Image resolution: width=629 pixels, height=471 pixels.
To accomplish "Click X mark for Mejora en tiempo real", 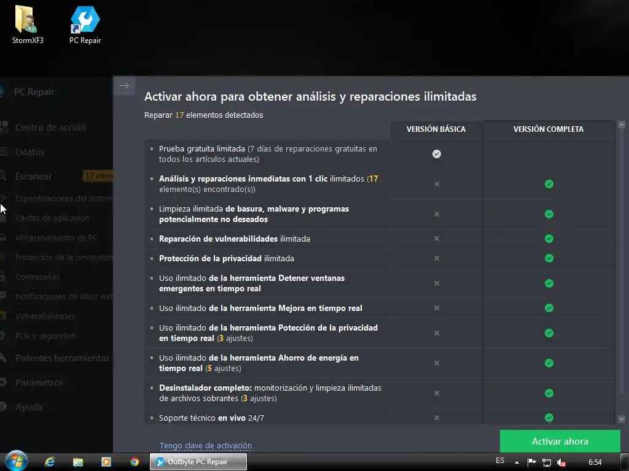I will pyautogui.click(x=437, y=308).
